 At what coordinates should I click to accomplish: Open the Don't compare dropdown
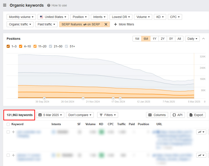pos(80,115)
